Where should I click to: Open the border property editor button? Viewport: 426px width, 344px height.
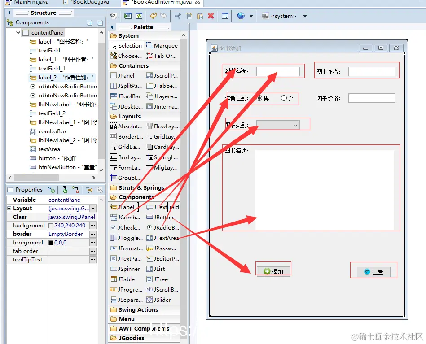tap(93, 234)
